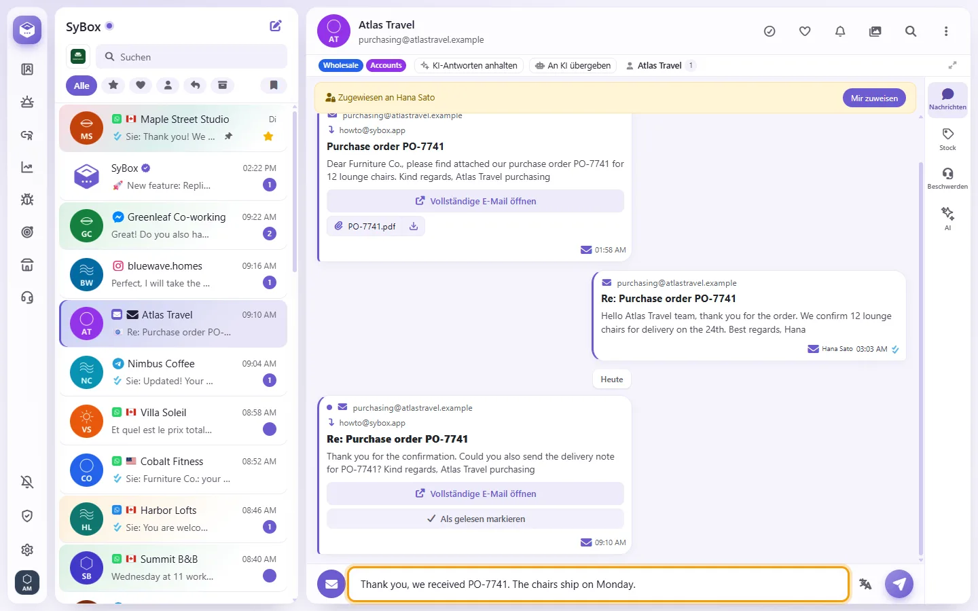
Task: Open the Nimbus Coffee conversation
Action: coord(173,372)
